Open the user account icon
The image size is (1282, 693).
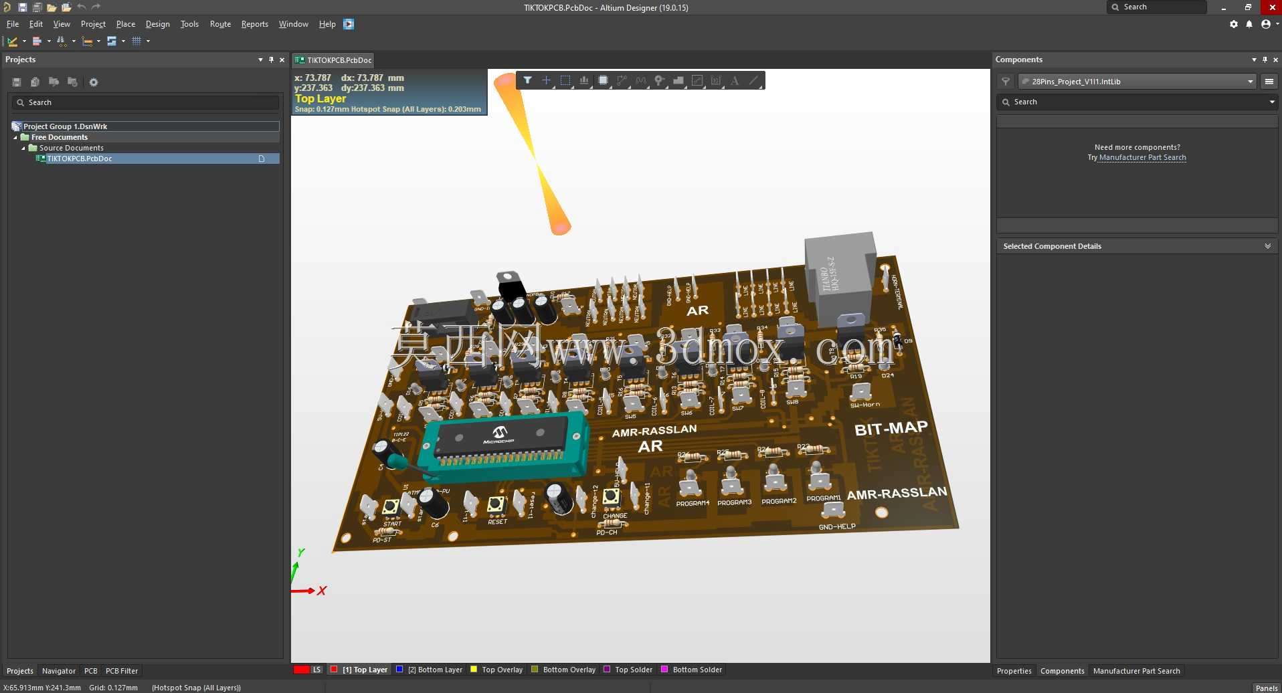coord(1265,24)
